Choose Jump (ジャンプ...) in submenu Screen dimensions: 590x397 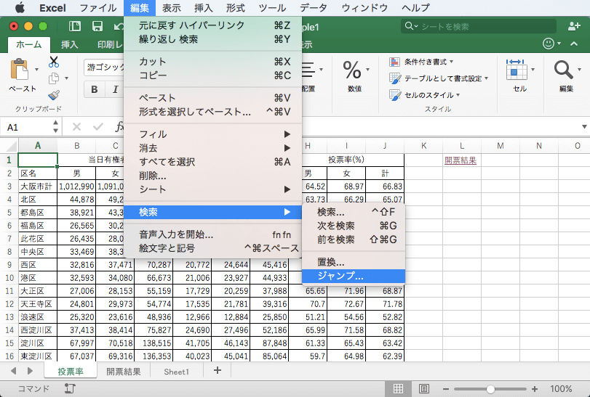click(354, 276)
